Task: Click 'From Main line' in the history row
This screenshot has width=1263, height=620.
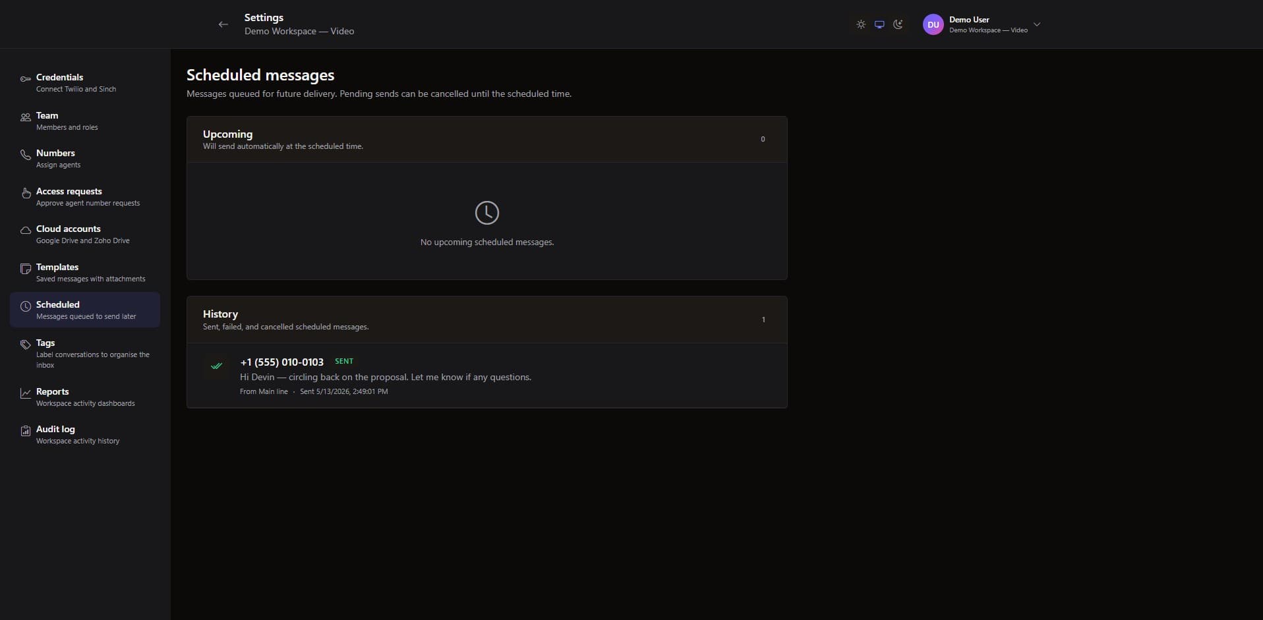Action: (264, 391)
